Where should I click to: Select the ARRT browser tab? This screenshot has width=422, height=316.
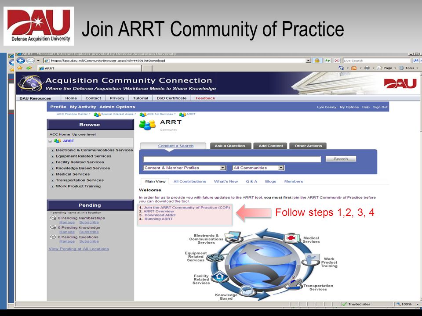(89, 68)
